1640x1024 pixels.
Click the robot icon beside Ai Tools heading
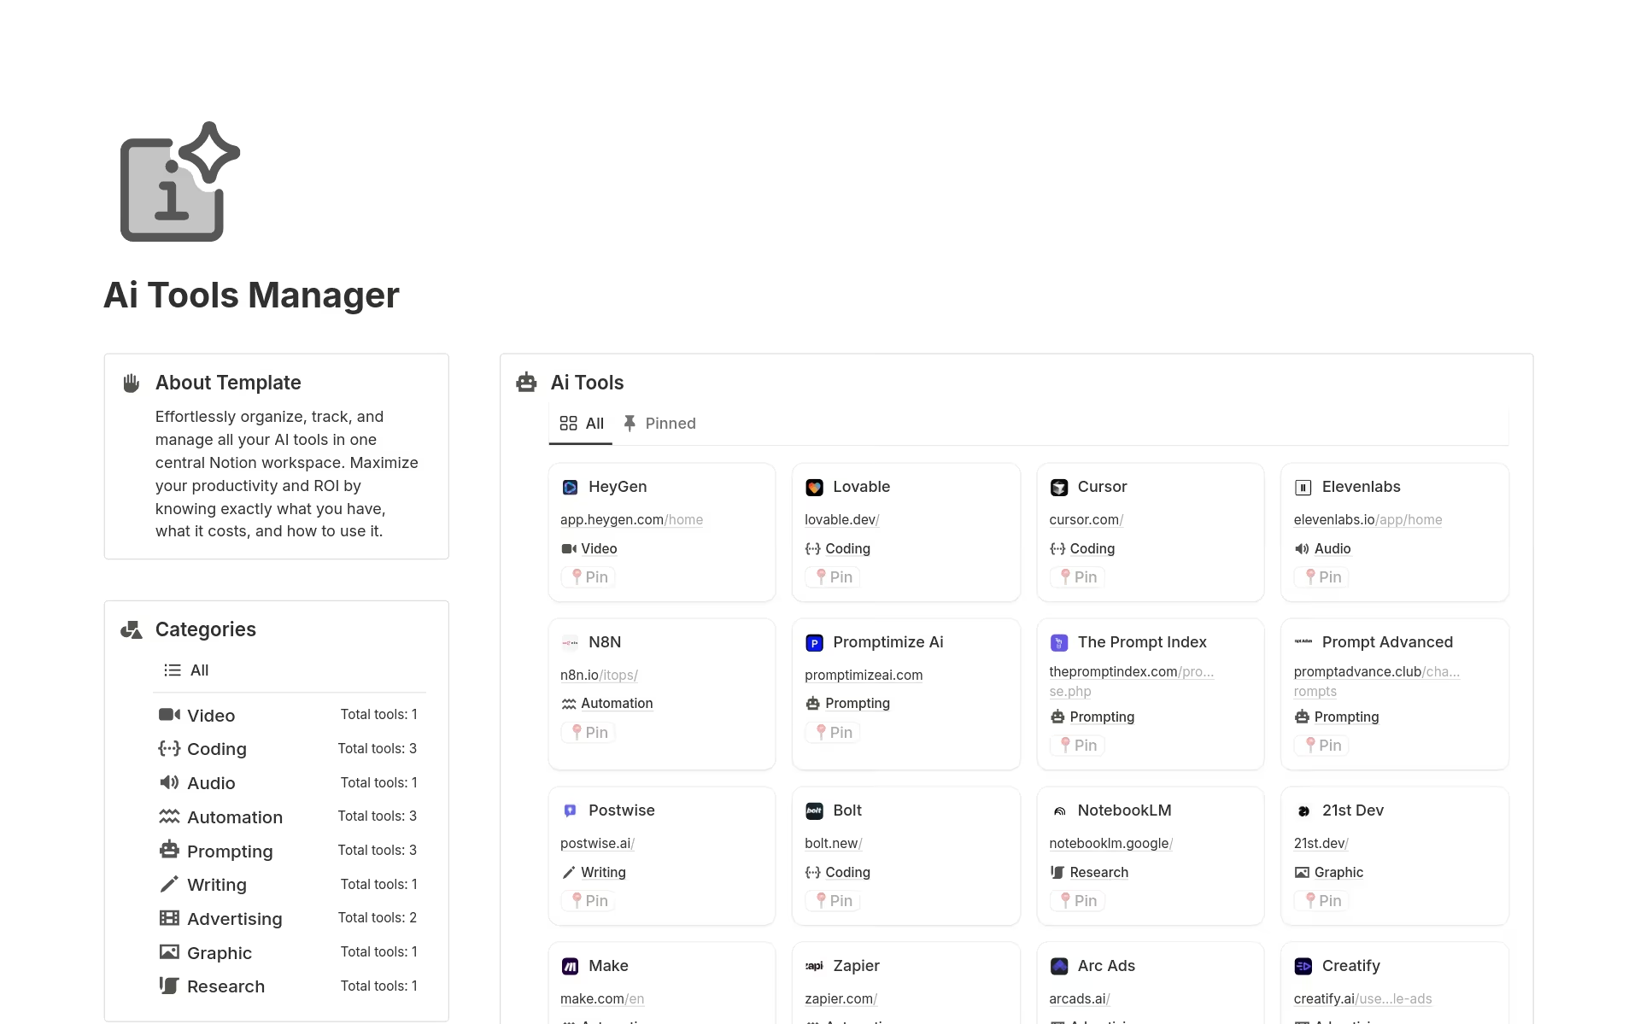[x=526, y=383]
